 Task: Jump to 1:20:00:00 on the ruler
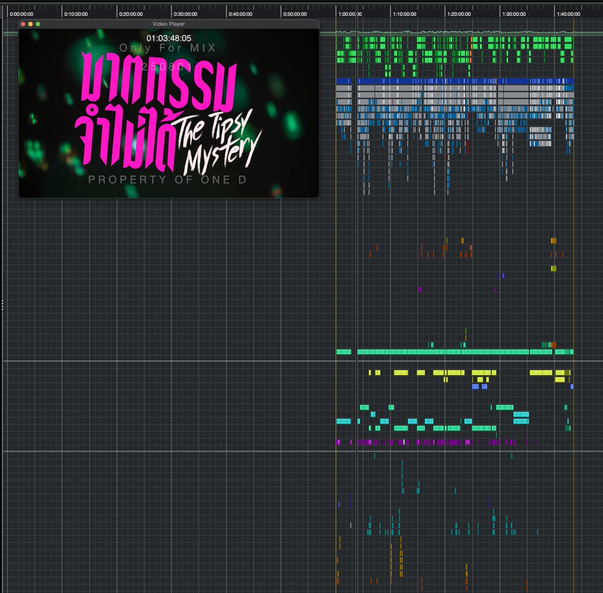(x=459, y=14)
